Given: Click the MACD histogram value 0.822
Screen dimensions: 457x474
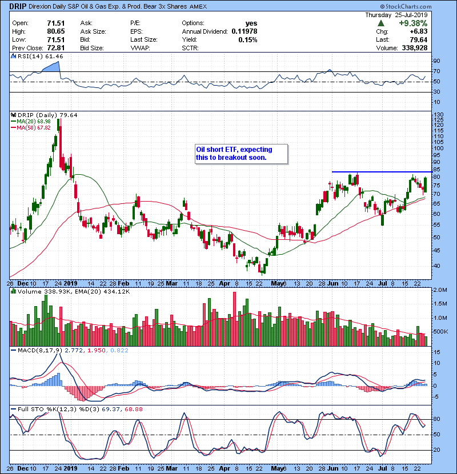Looking at the screenshot, I should 119,351.
